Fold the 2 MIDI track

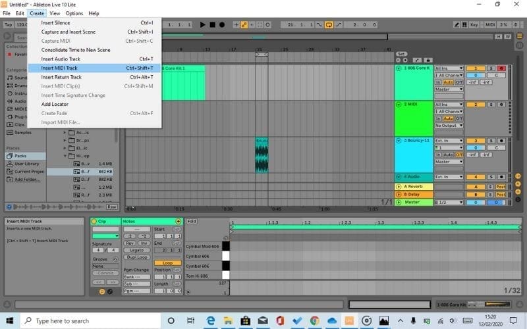click(x=399, y=105)
